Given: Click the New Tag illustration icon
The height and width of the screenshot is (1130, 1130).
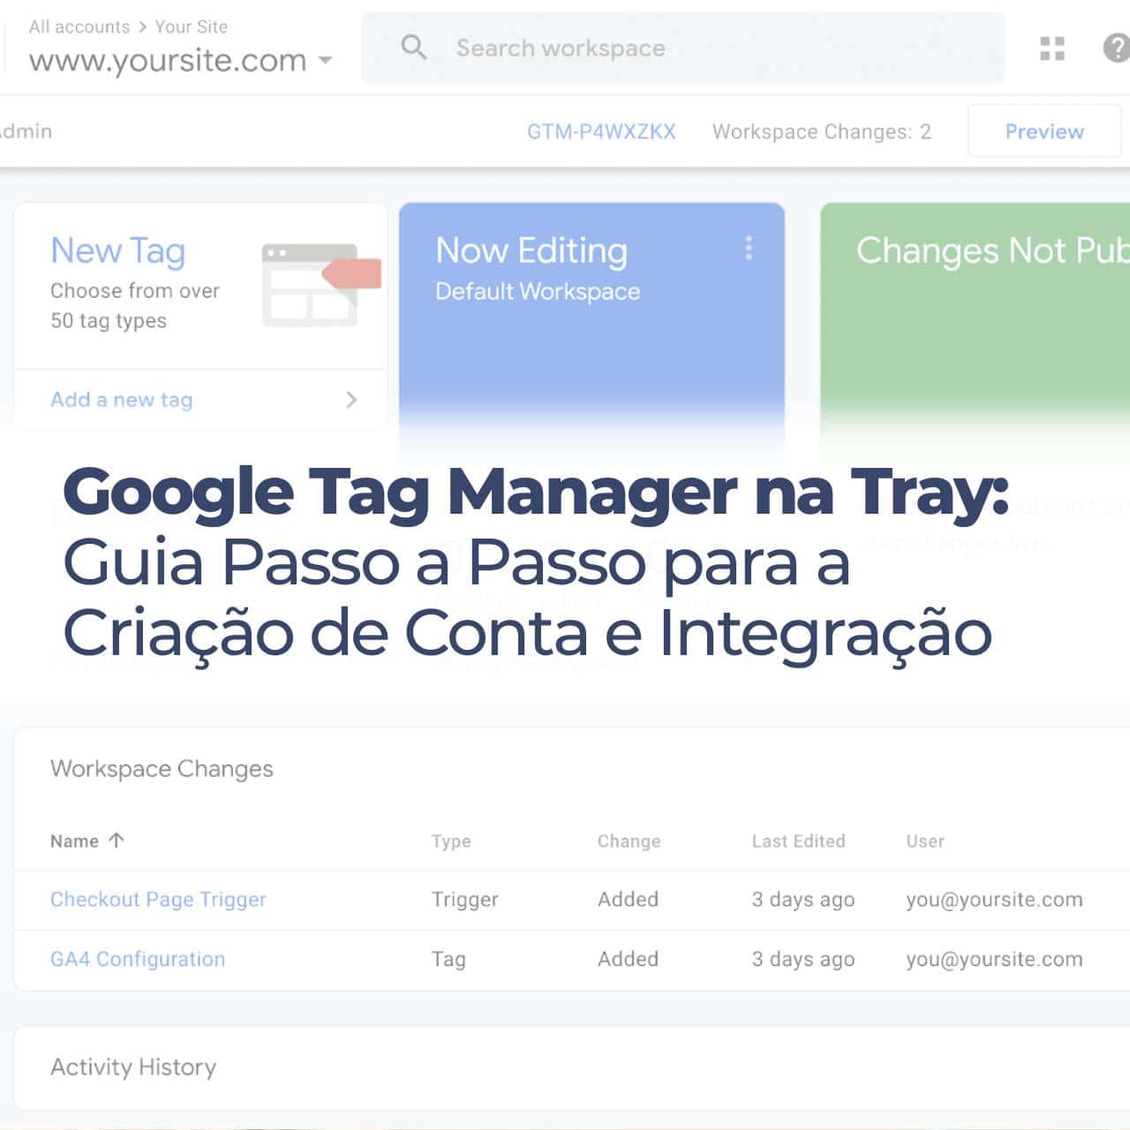Looking at the screenshot, I should (x=321, y=284).
